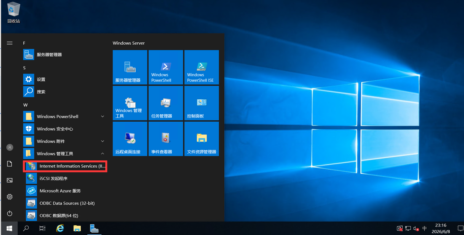Open Server Manager in the app list

click(65, 54)
